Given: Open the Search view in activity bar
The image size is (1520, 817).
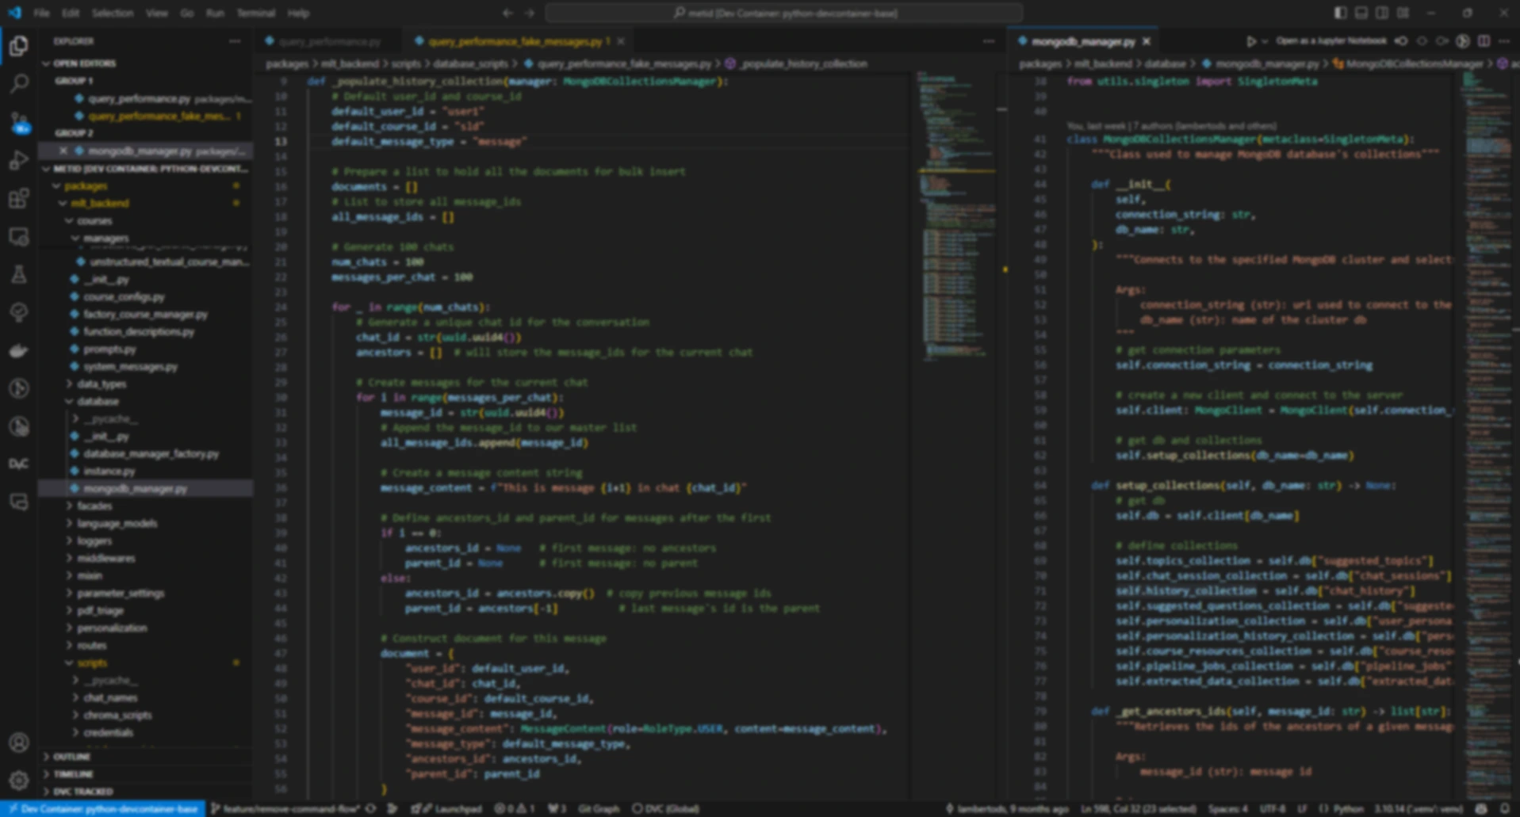Looking at the screenshot, I should (19, 84).
